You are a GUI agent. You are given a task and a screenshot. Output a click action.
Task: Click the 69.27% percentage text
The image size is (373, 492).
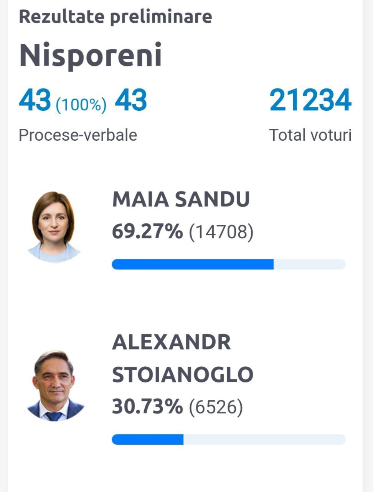pos(147,232)
